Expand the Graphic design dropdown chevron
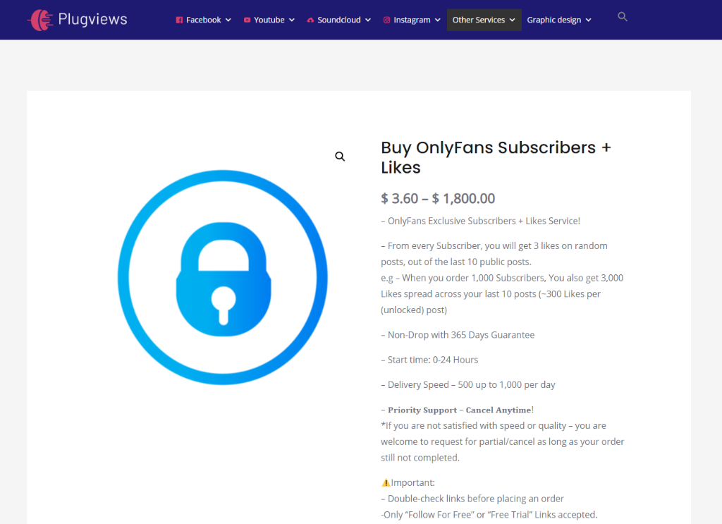 coord(588,20)
